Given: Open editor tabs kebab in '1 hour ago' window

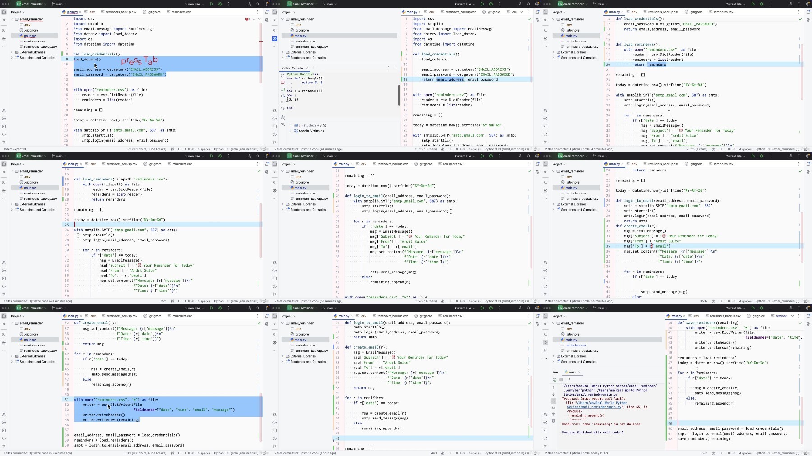Looking at the screenshot, I should point(528,316).
